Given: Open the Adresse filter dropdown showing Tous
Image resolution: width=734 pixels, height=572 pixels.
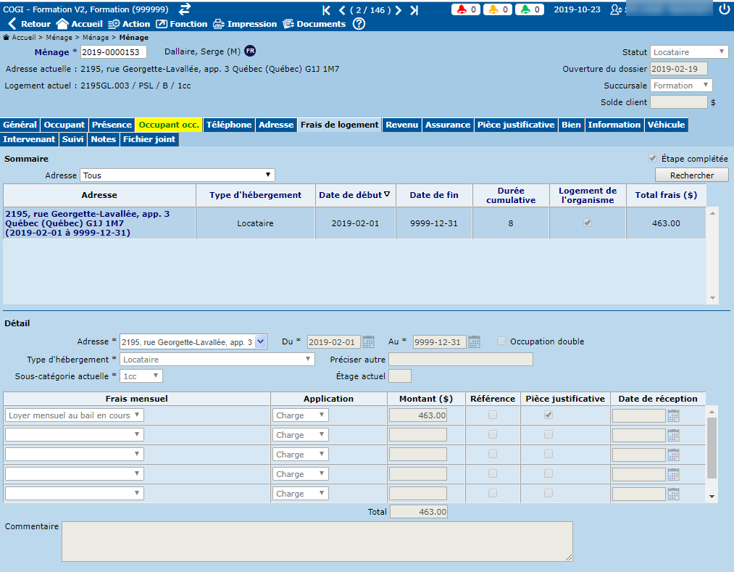Looking at the screenshot, I should [178, 175].
